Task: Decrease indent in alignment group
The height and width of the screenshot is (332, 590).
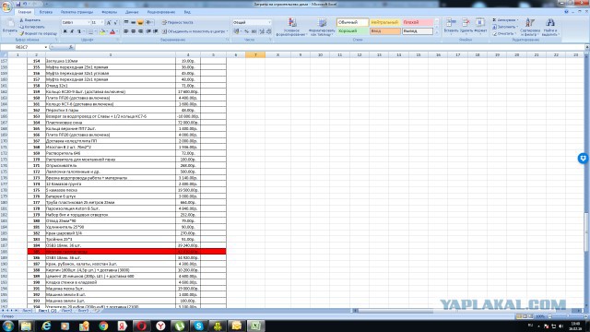Action: (148, 31)
